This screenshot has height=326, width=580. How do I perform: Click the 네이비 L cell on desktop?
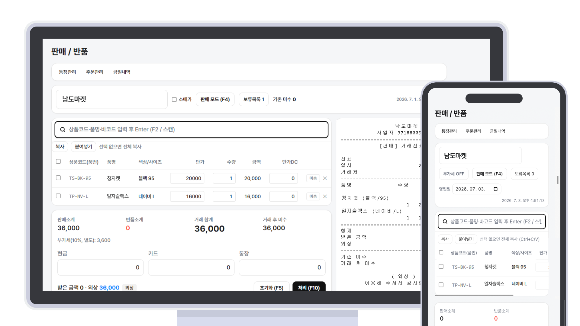[147, 197]
